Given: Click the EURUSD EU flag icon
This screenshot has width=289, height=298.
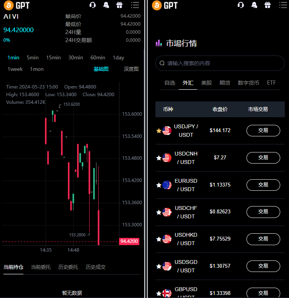Looking at the screenshot, I should pos(167,185).
